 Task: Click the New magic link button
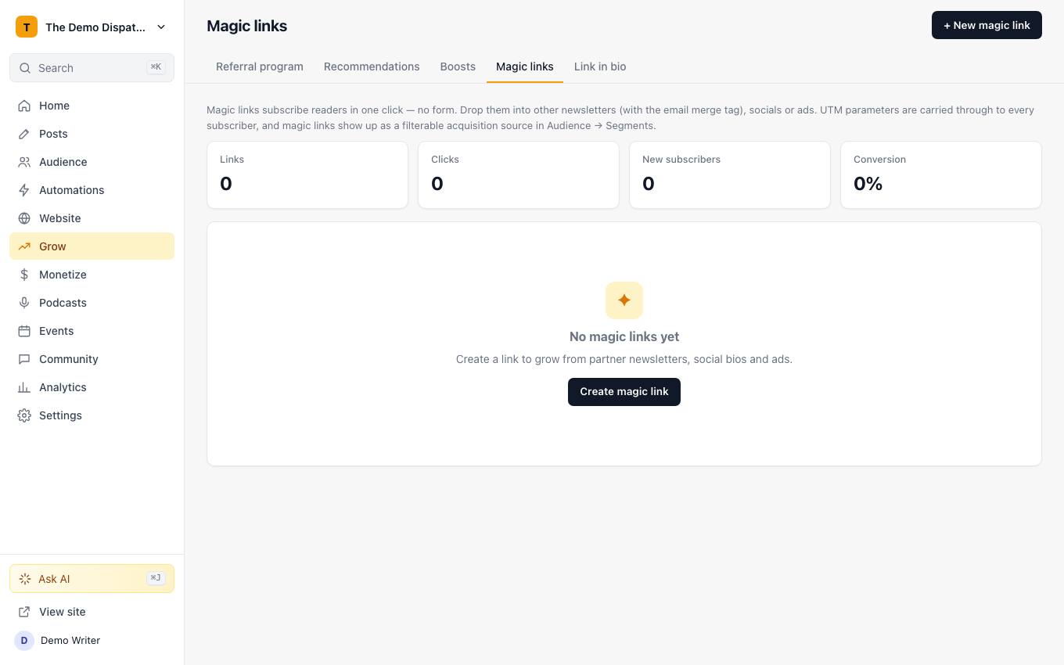pyautogui.click(x=987, y=25)
